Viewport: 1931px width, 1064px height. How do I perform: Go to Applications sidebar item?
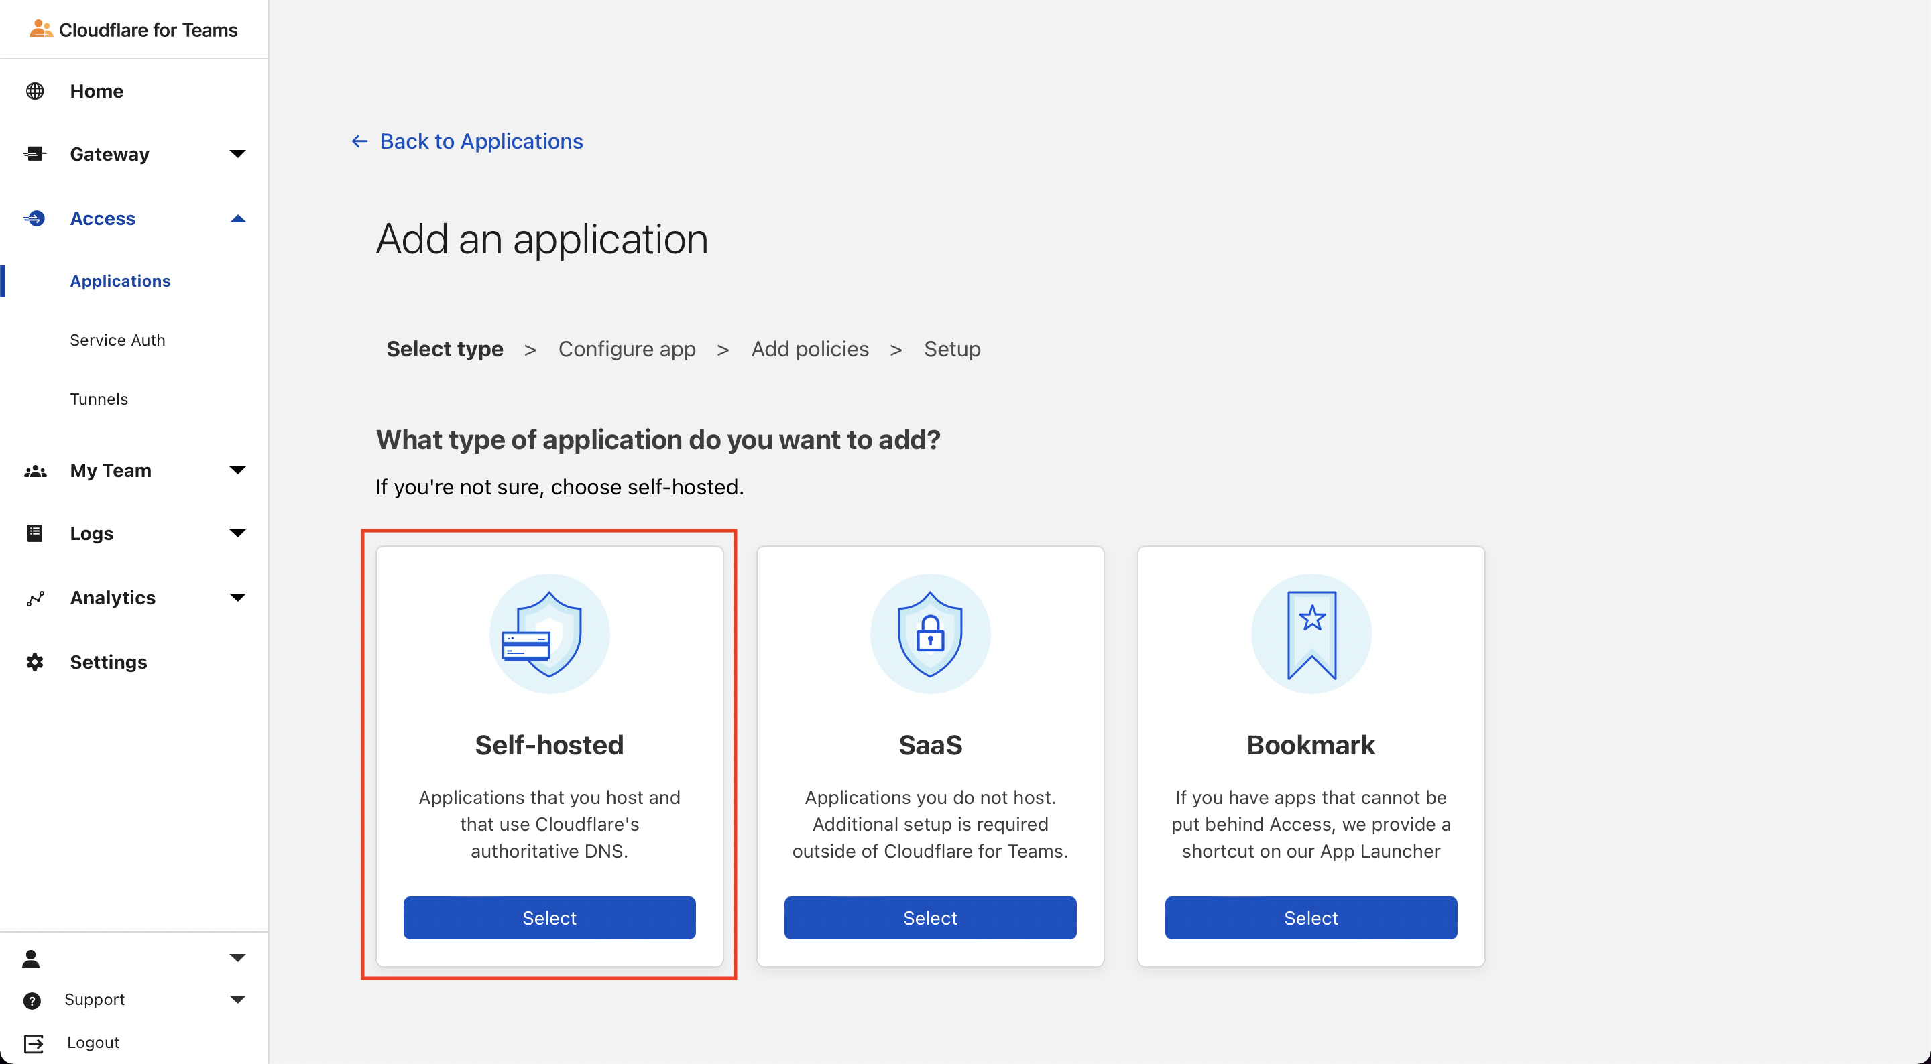tap(120, 281)
